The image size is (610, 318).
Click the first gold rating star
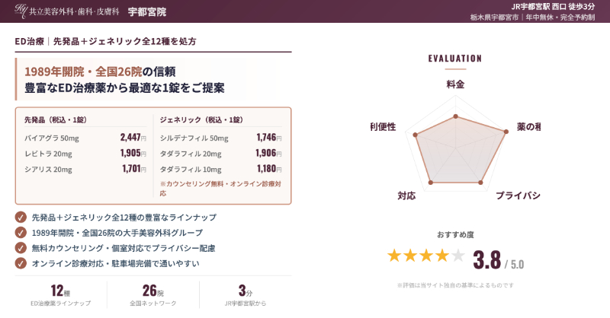394,256
